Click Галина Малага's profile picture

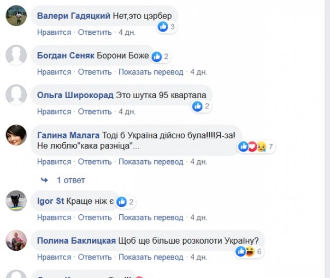point(16,135)
